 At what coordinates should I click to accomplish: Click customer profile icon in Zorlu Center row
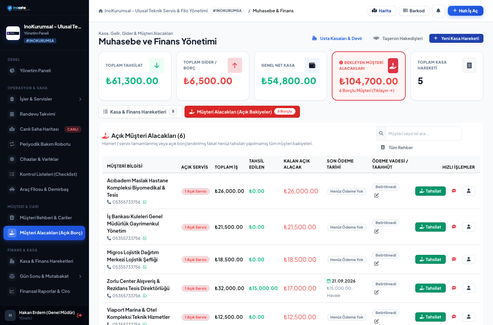(x=469, y=288)
